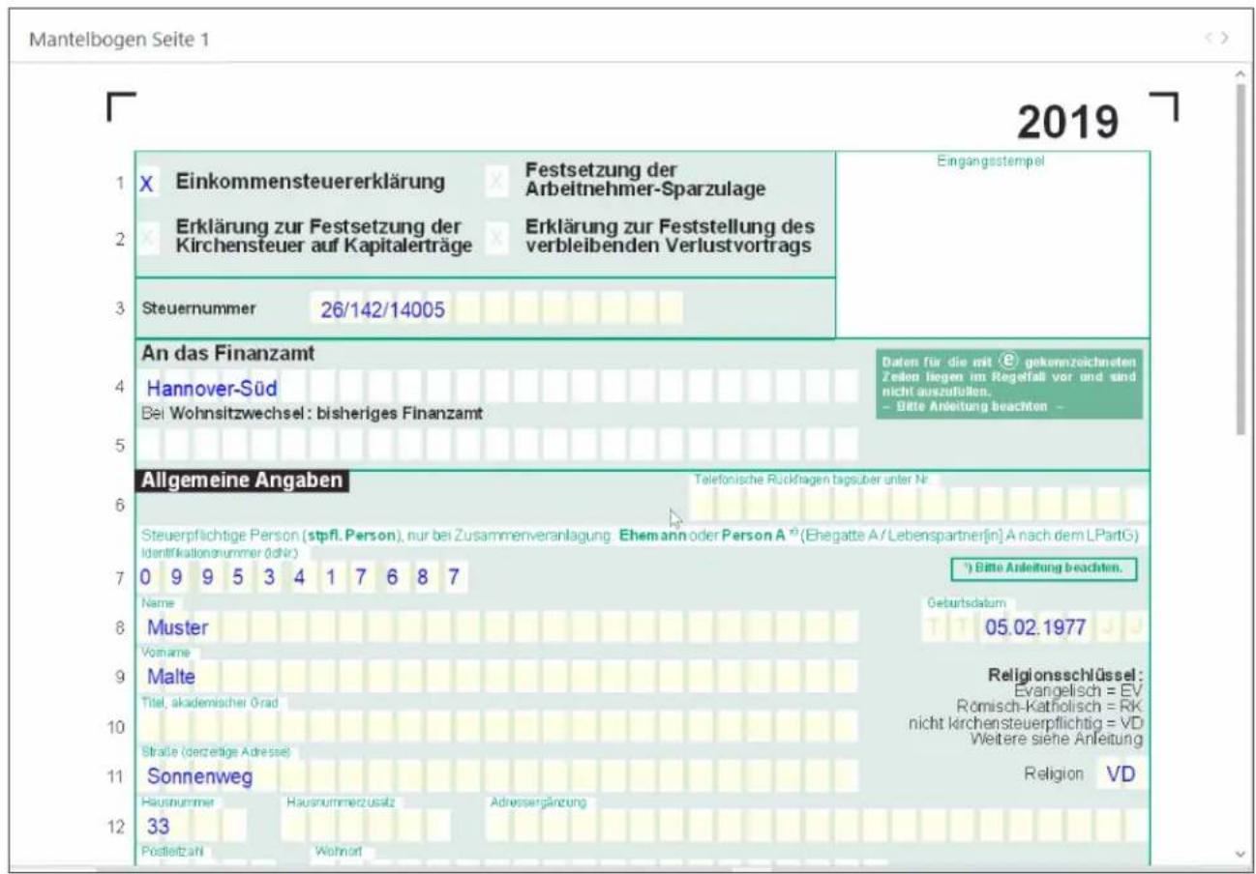
Task: Click the Evangelisch = EV text
Action: click(1079, 690)
